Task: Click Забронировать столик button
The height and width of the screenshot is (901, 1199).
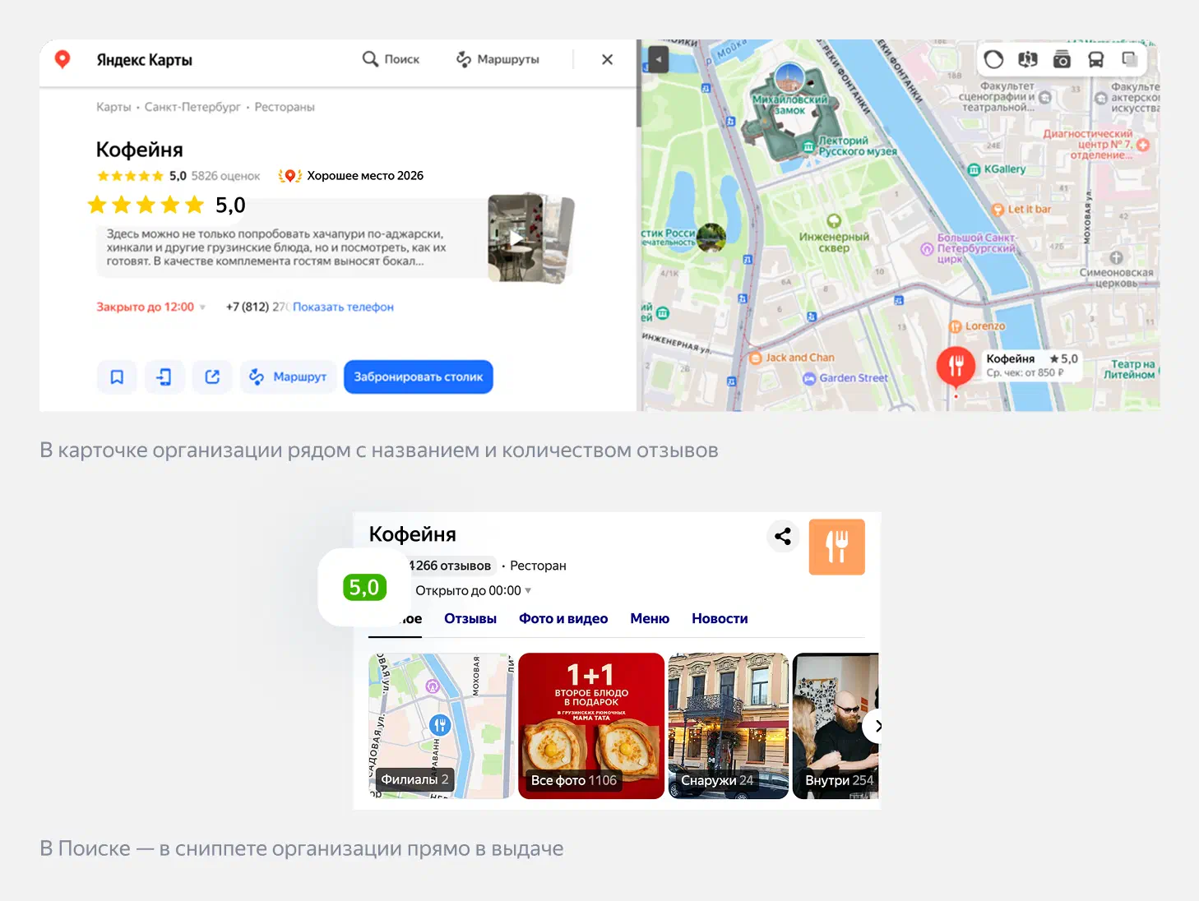Action: click(x=419, y=377)
